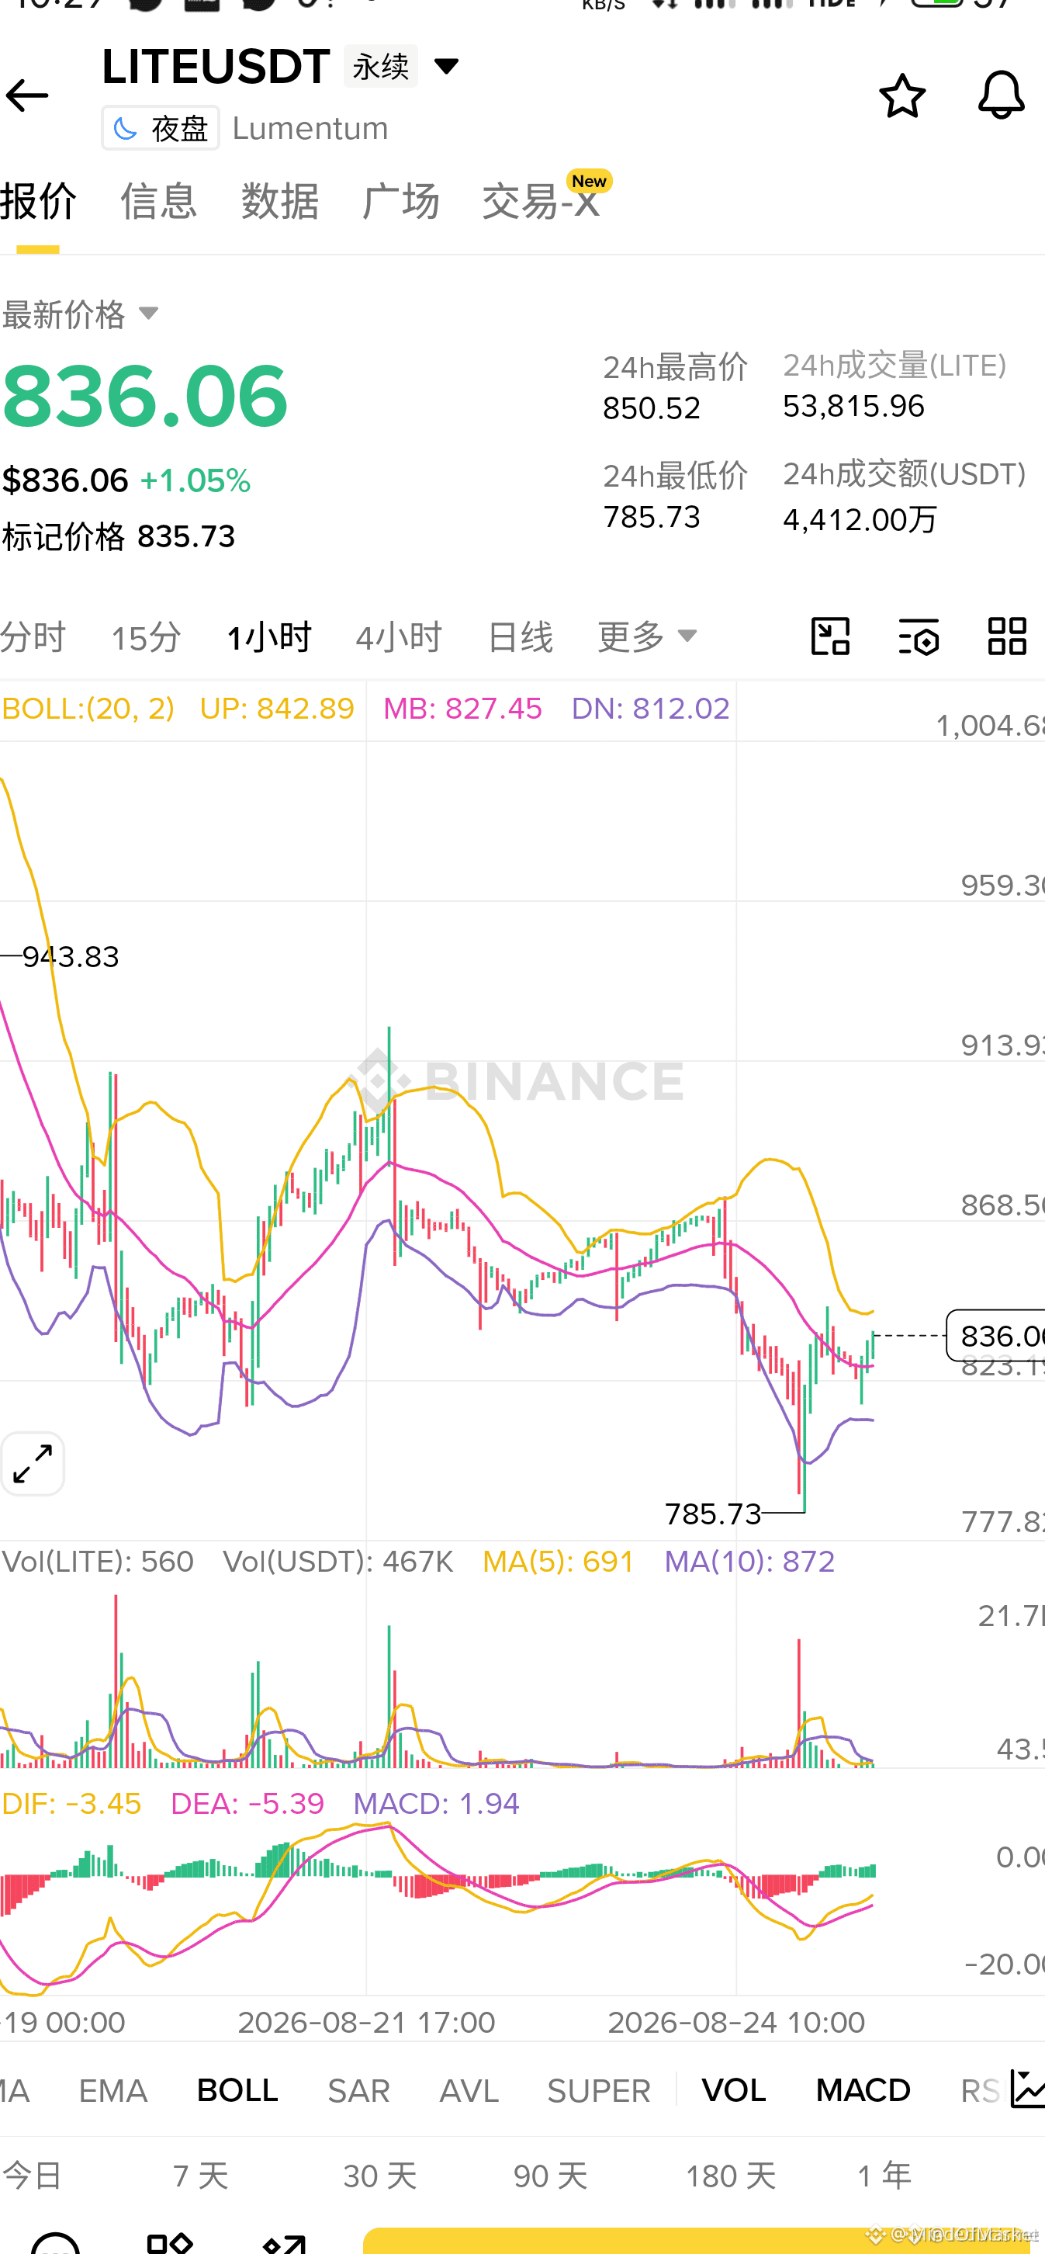Tap the 永续 perpetual contract tag

[380, 66]
